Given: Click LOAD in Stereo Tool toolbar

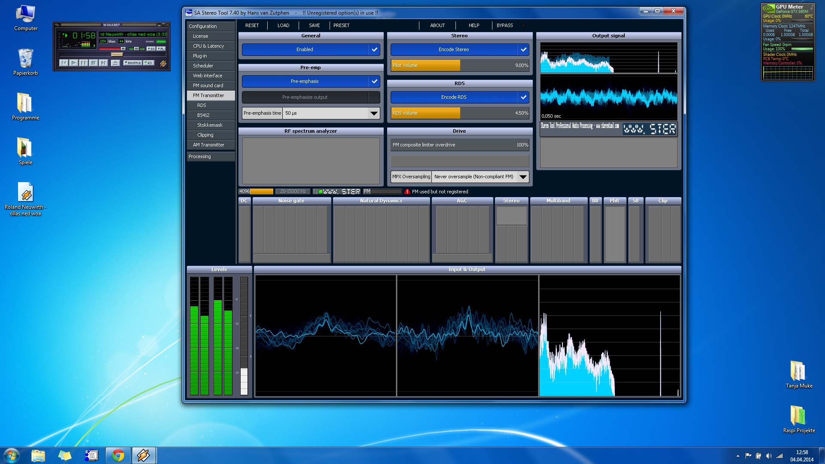Looking at the screenshot, I should pos(283,25).
